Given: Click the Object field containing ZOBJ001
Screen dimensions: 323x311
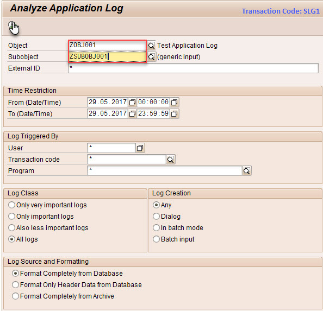Looking at the screenshot, I should pos(107,45).
